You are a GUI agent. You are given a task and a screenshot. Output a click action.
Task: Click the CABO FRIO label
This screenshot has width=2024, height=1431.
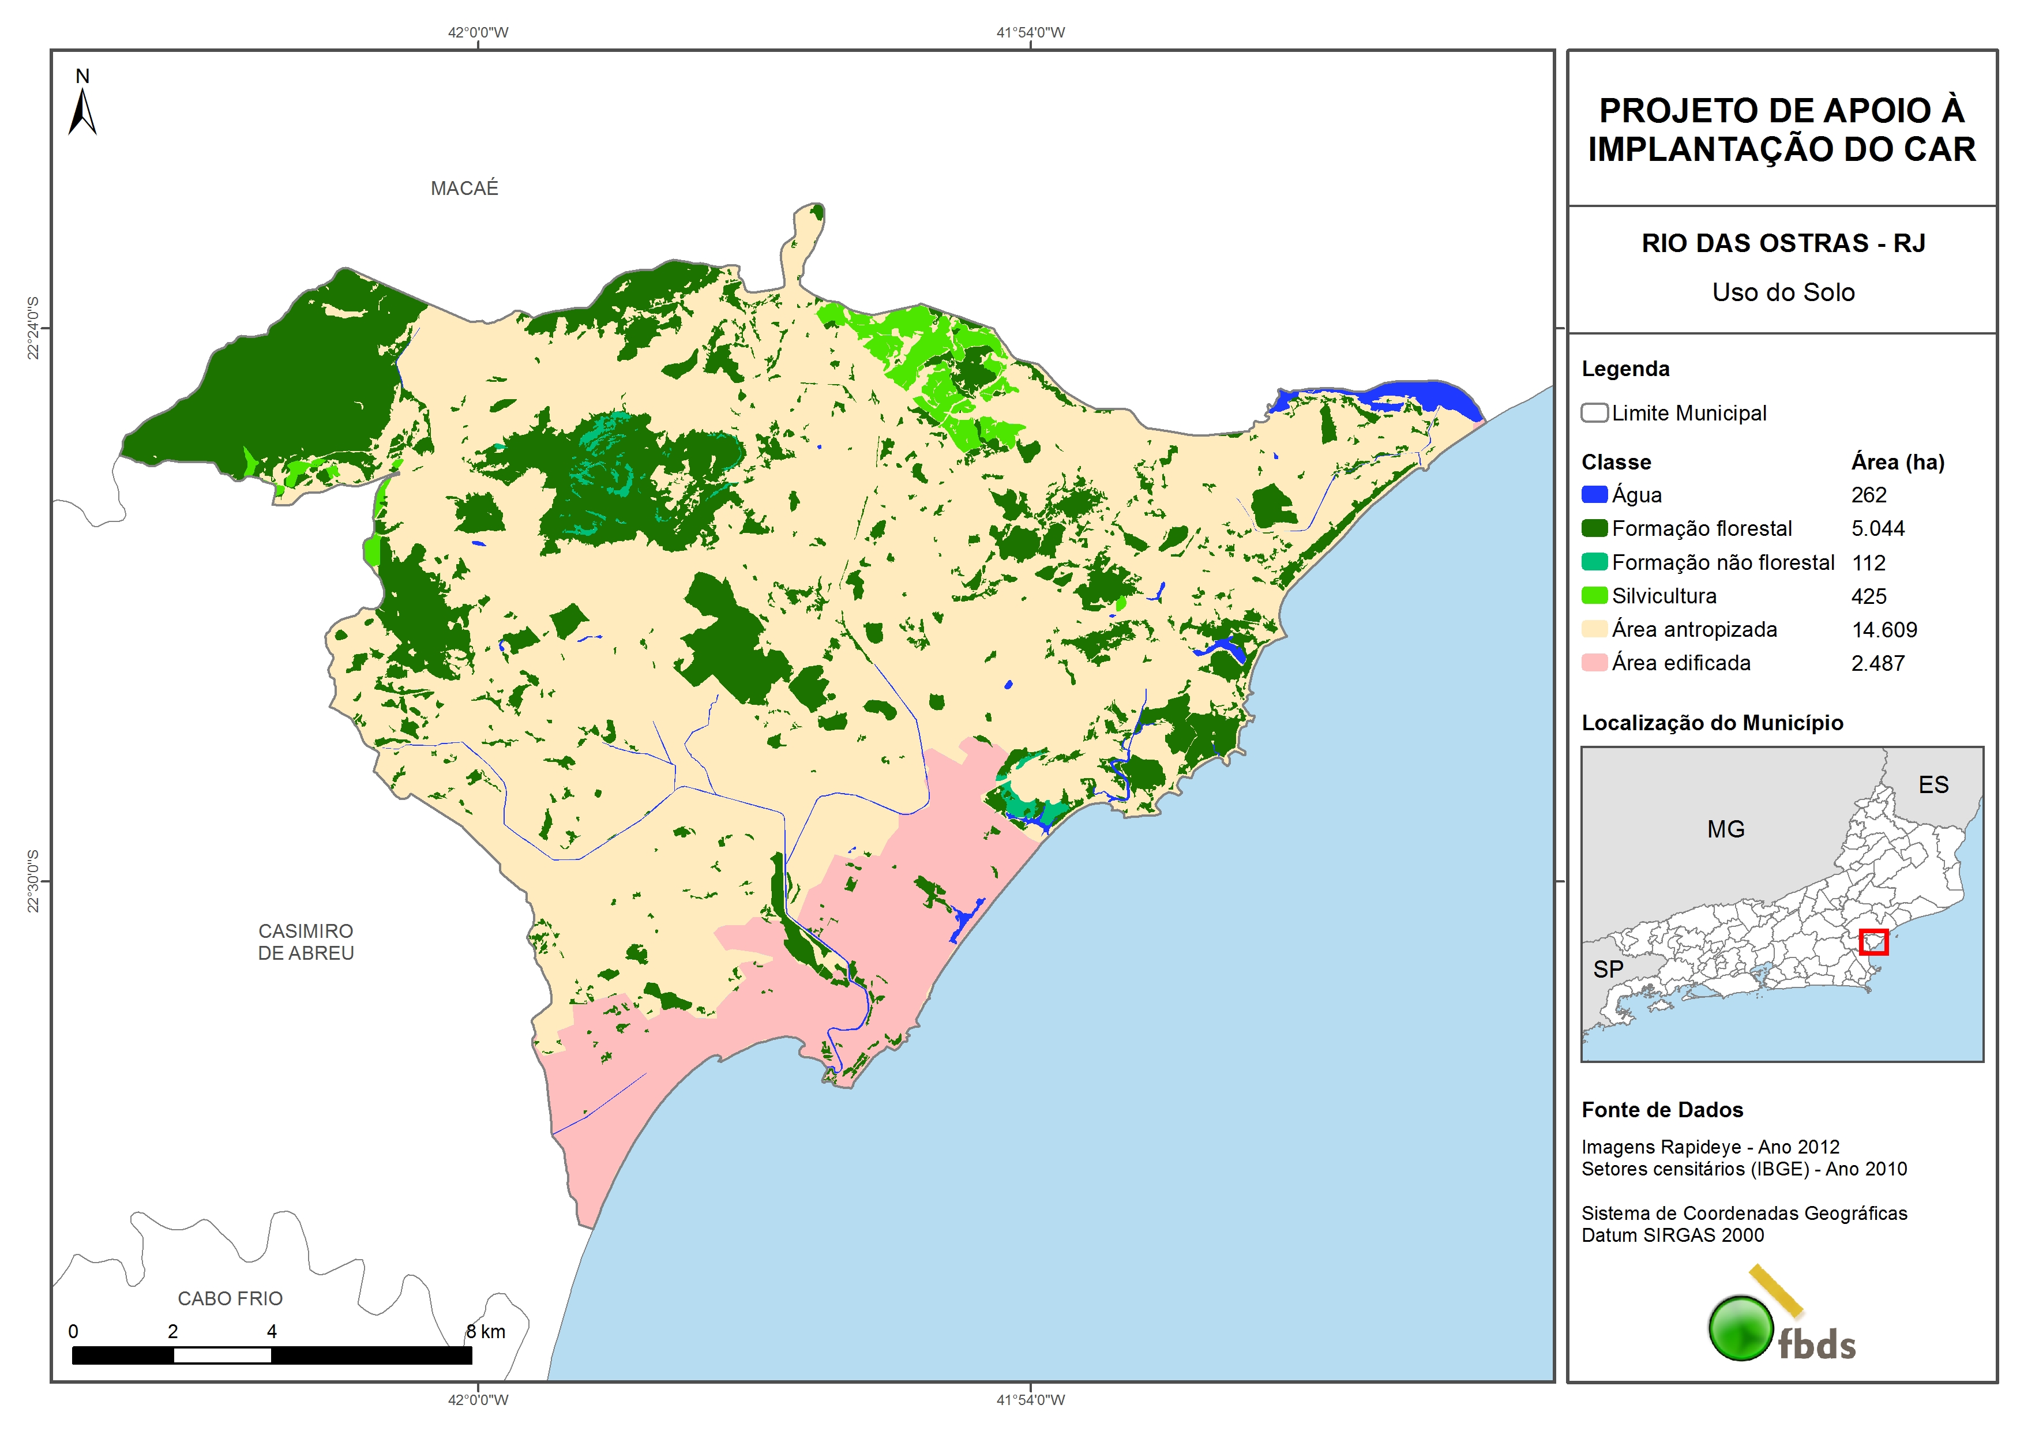230,1298
